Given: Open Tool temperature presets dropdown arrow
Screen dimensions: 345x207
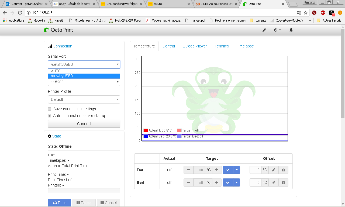Looking at the screenshot, I should pos(237,170).
